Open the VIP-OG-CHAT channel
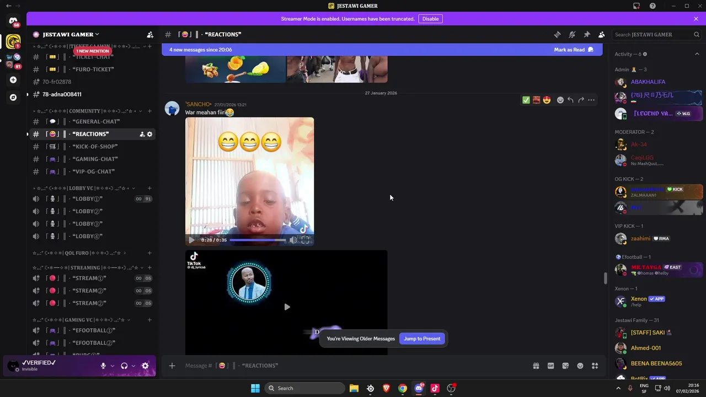The width and height of the screenshot is (706, 397). point(92,171)
